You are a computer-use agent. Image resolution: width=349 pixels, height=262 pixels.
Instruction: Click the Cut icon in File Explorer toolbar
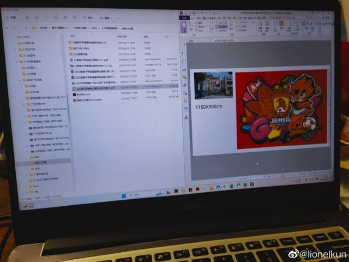pos(27,17)
